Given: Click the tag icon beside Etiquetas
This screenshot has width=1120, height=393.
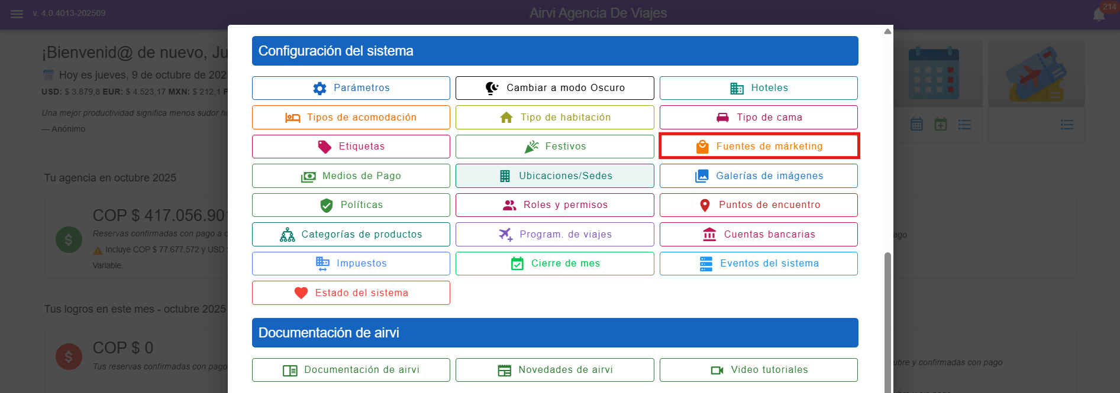Looking at the screenshot, I should (x=325, y=147).
